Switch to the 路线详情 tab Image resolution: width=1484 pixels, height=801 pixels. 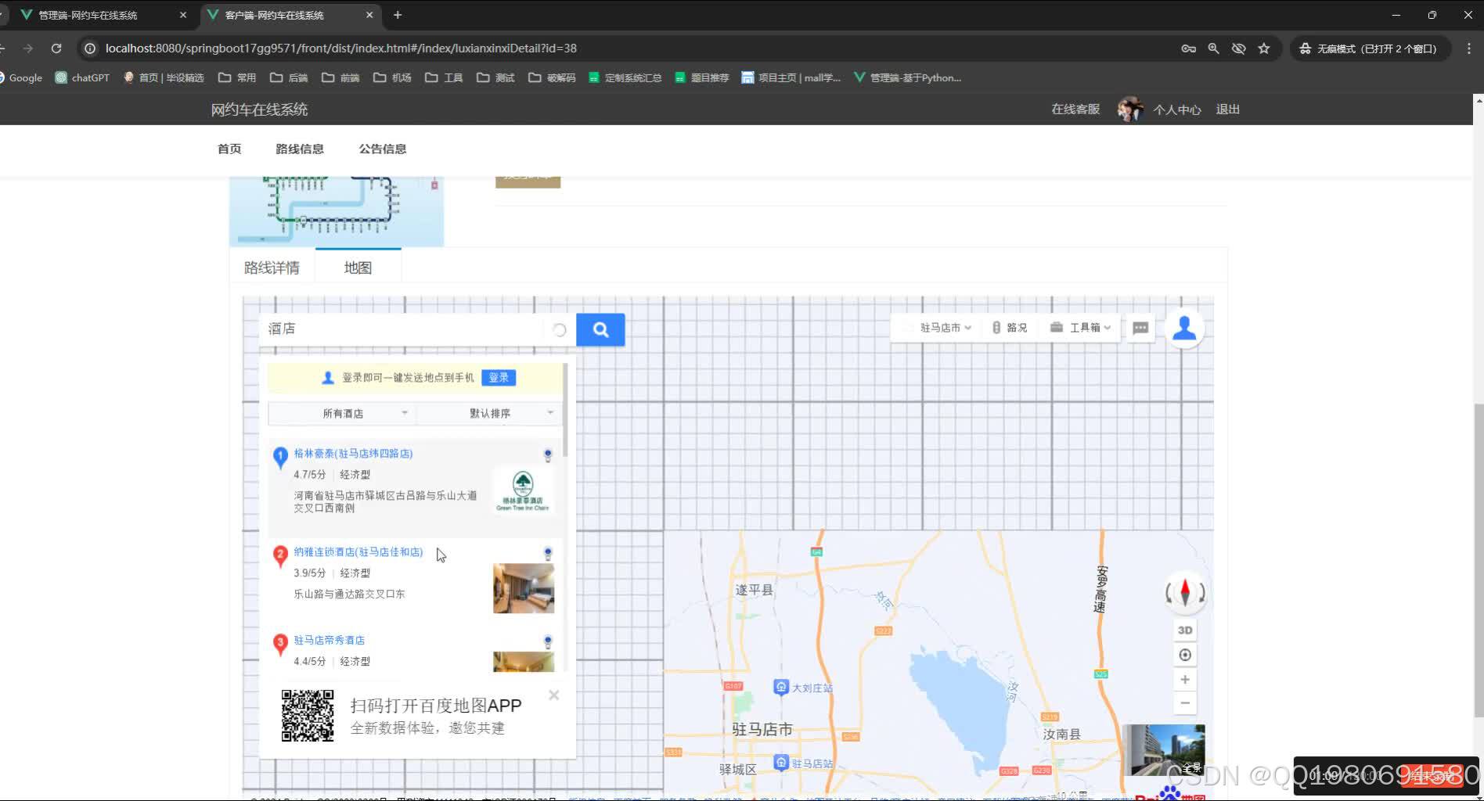[271, 267]
